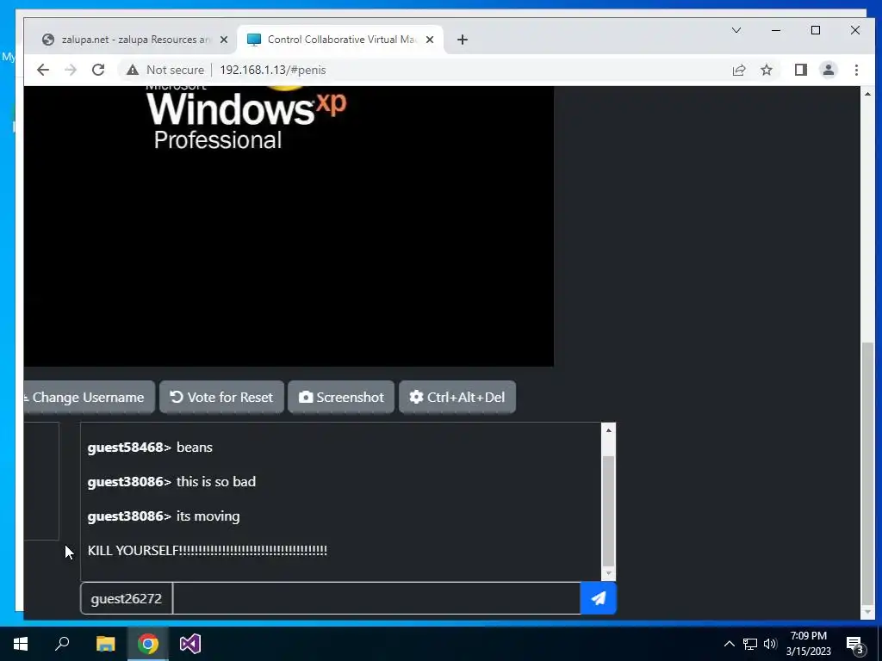882x661 pixels.
Task: Minimize the Chrome window
Action: click(x=776, y=30)
